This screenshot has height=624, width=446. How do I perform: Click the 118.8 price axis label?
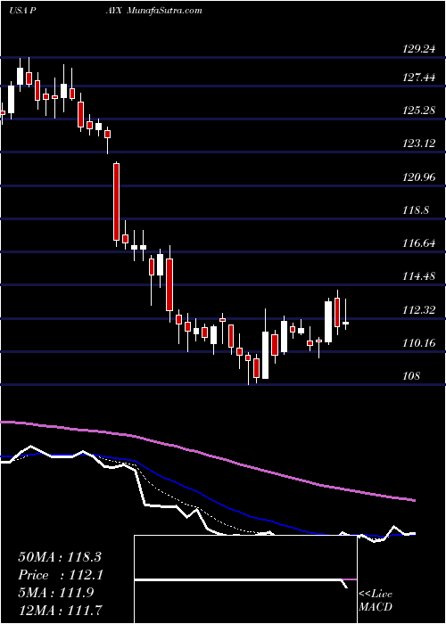point(416,209)
